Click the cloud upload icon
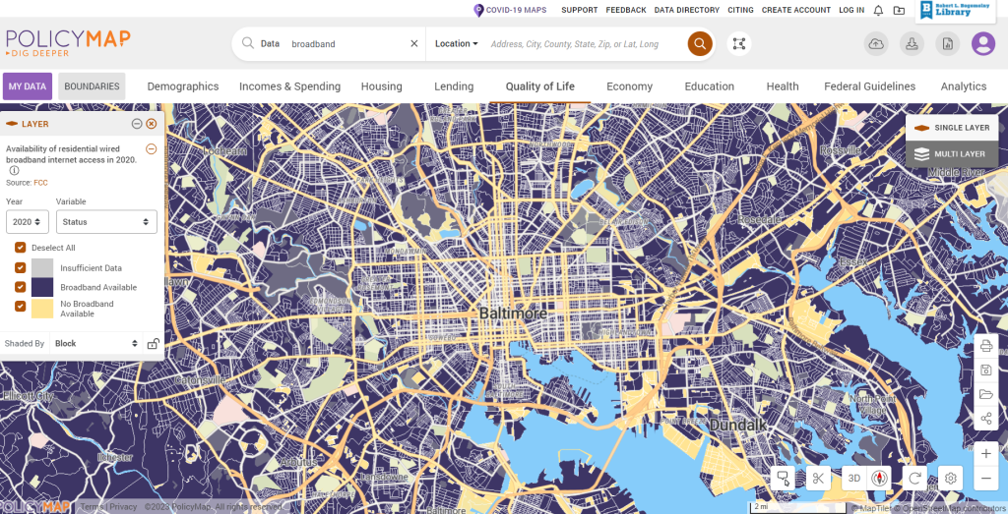Image resolution: width=1008 pixels, height=514 pixels. point(875,43)
